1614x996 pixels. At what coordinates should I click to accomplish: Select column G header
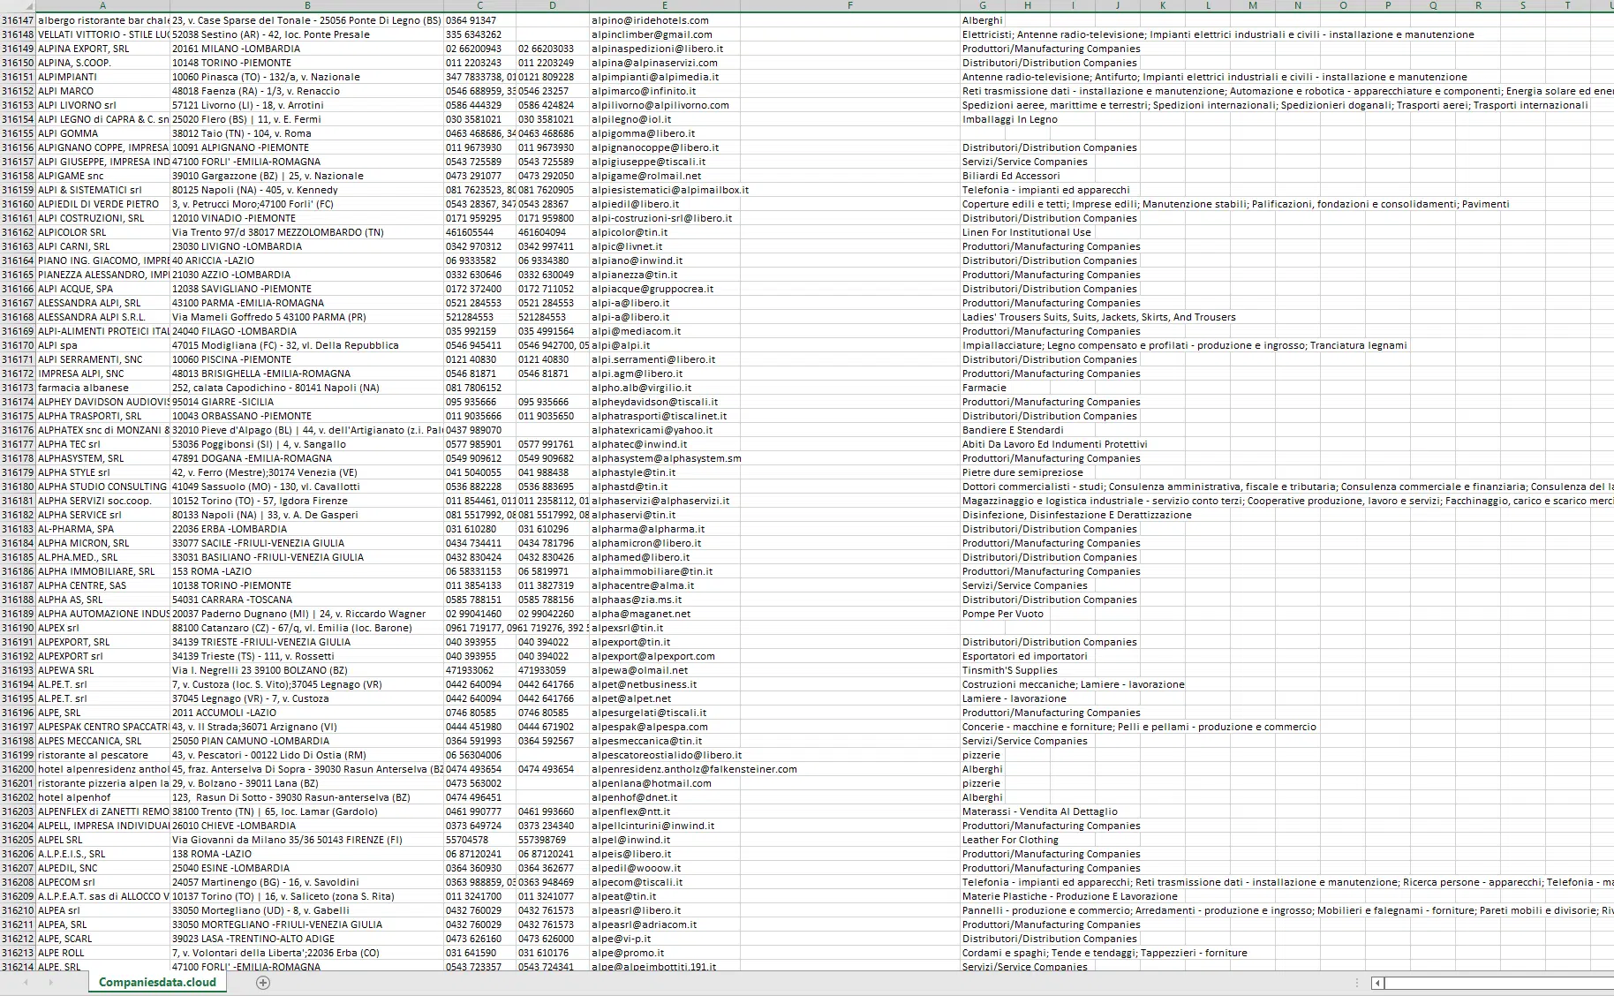click(x=982, y=6)
